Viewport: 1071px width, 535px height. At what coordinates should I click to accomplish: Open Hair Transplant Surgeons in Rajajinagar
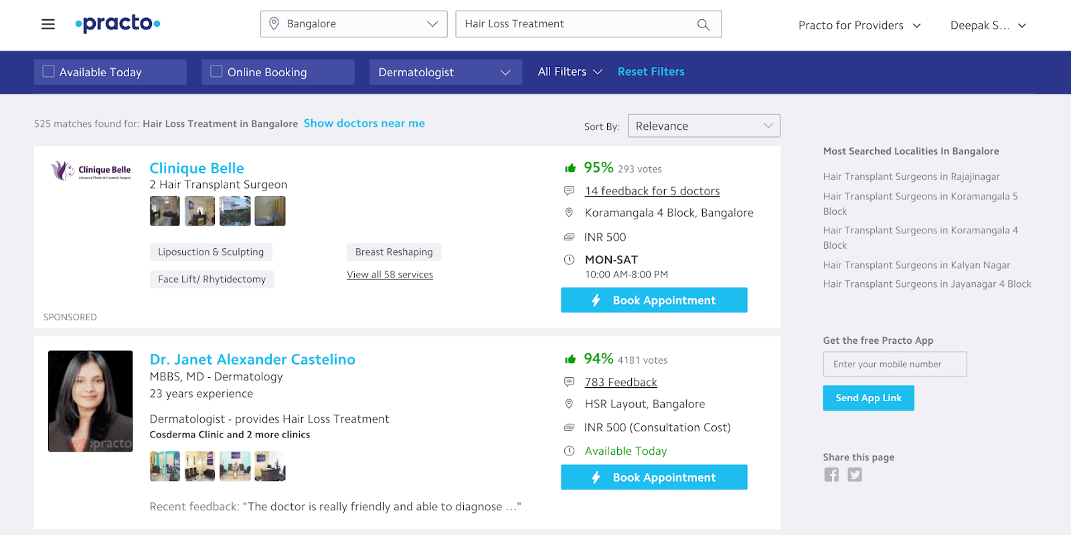click(911, 177)
